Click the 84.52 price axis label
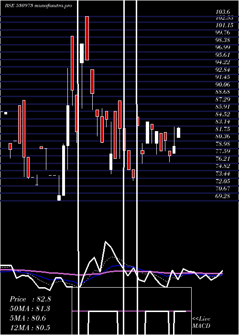The width and height of the screenshot is (239, 335). pyautogui.click(x=223, y=114)
